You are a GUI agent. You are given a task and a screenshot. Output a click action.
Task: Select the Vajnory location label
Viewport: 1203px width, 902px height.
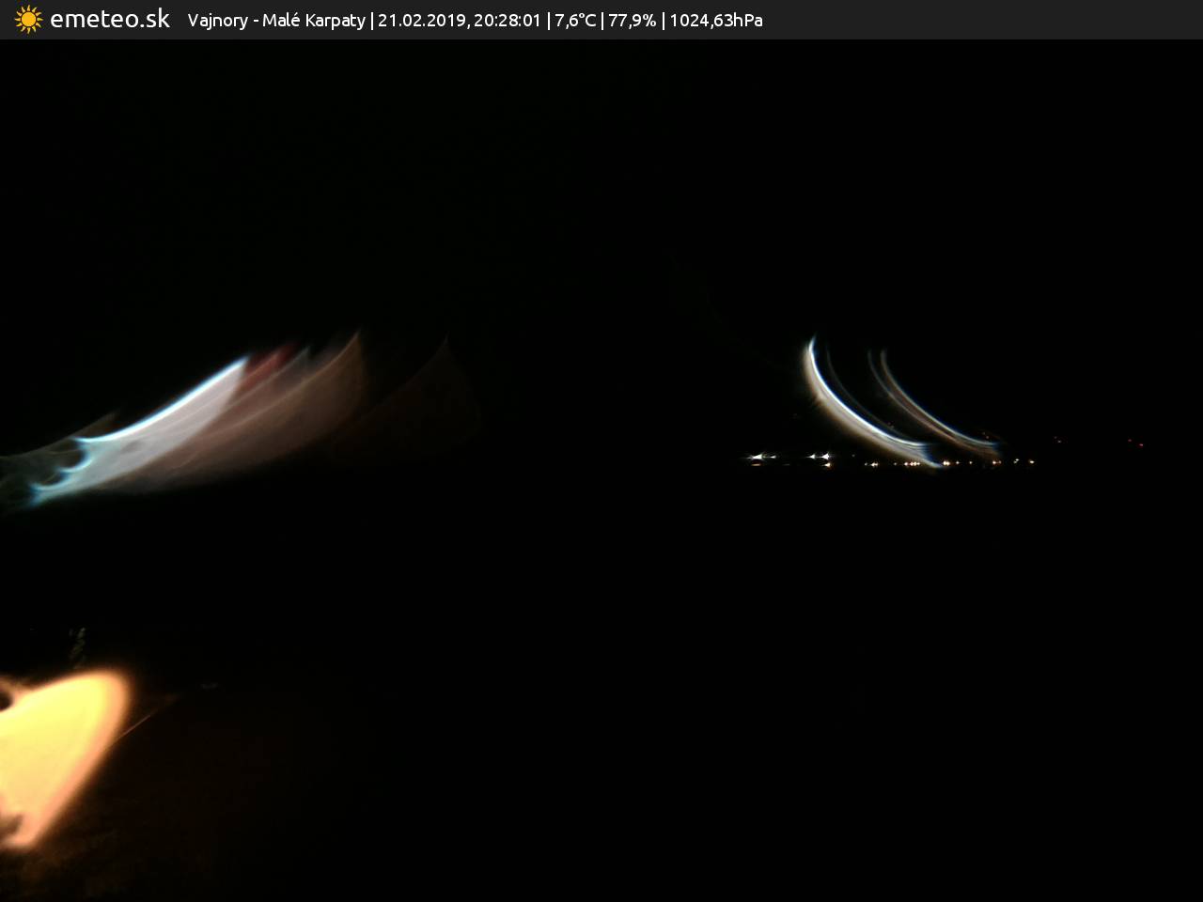tap(217, 21)
